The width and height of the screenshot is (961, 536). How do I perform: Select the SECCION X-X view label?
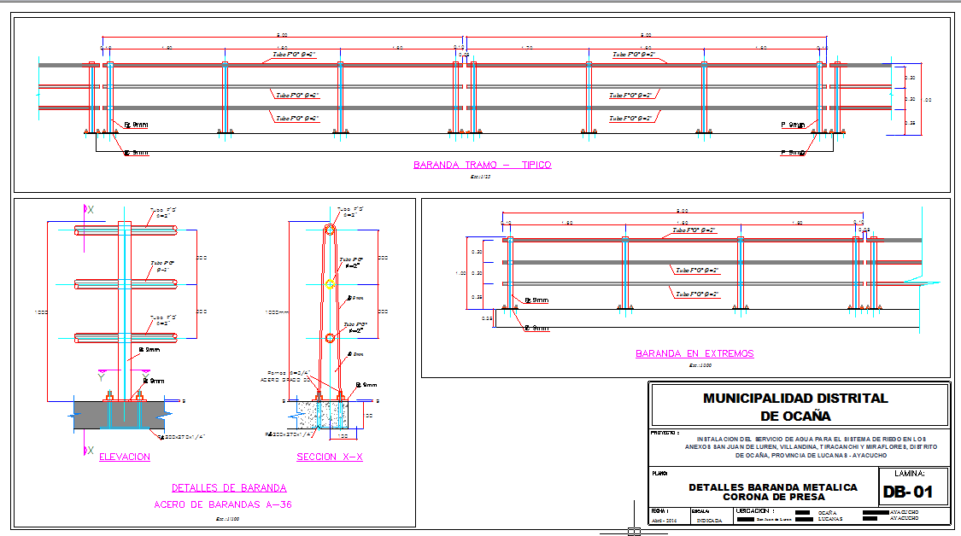click(x=330, y=457)
